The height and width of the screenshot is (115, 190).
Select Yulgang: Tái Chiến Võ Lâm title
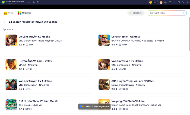(128, 101)
